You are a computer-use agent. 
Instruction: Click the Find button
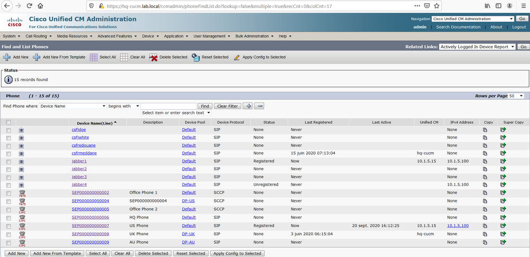click(x=205, y=106)
